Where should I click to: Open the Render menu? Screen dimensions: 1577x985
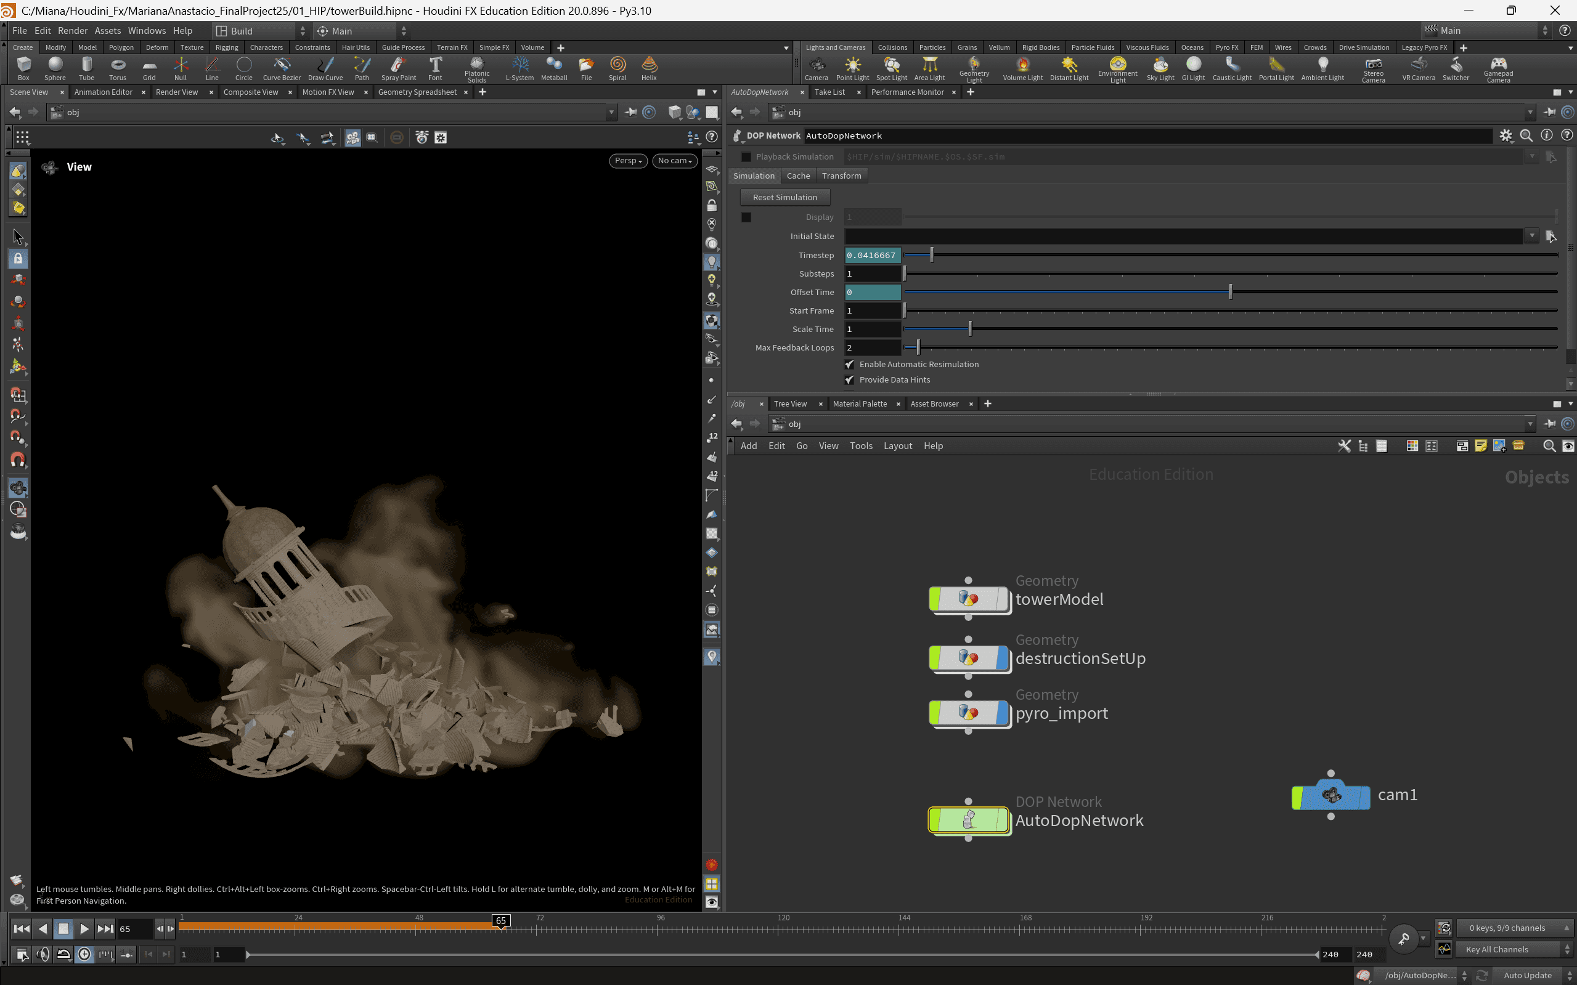[72, 31]
